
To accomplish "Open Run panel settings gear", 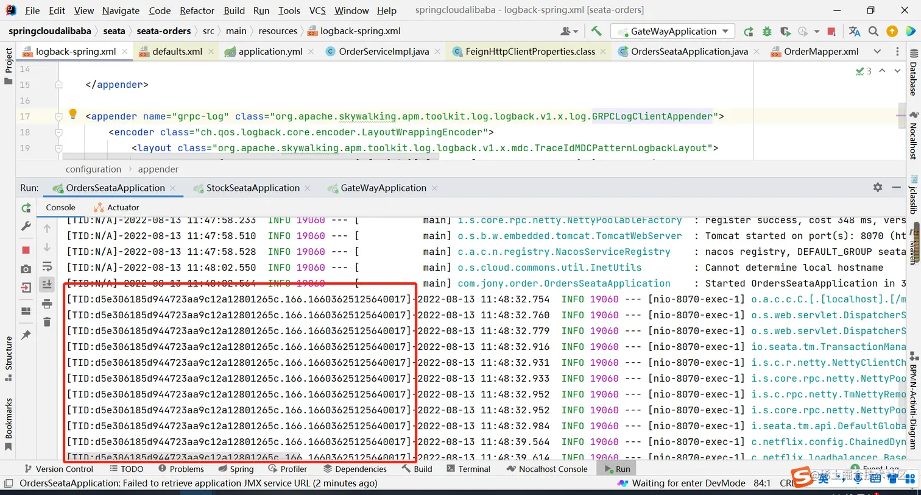I will point(878,187).
